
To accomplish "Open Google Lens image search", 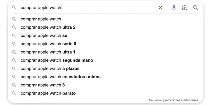I will click(x=185, y=8).
